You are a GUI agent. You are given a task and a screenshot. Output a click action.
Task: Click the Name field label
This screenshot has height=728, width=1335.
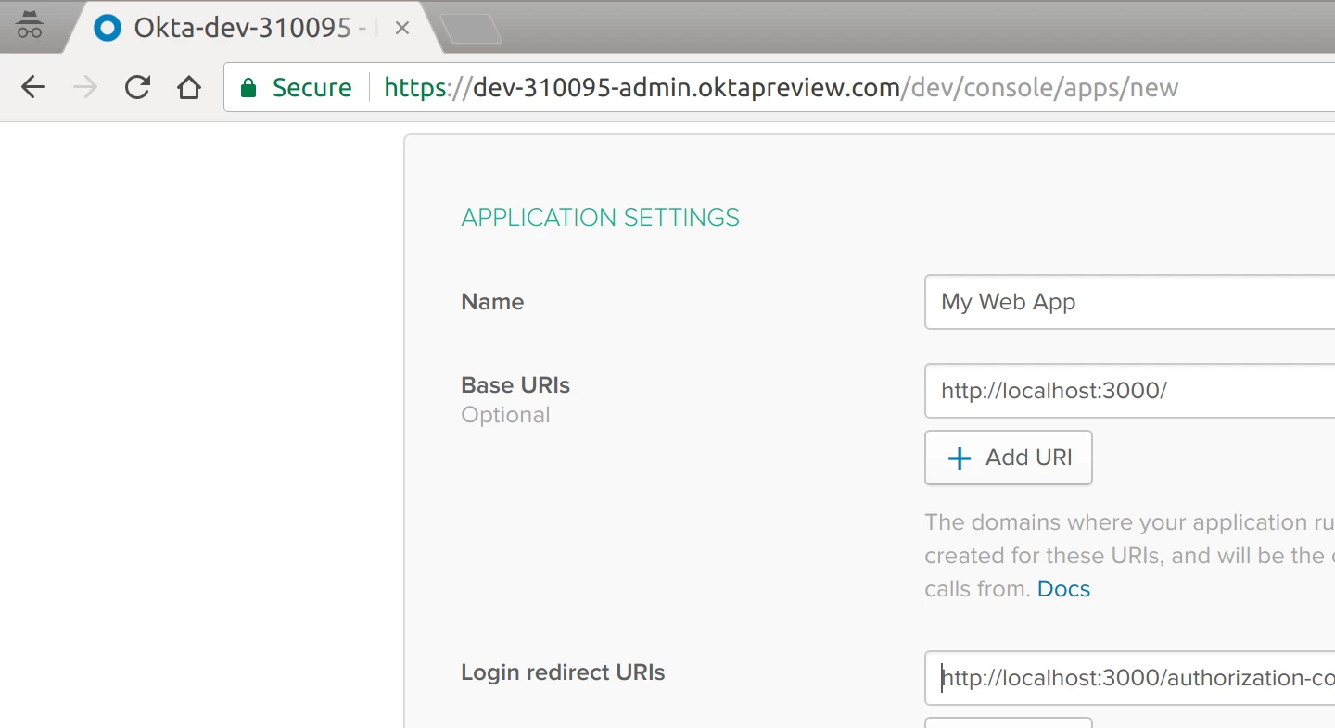click(x=492, y=302)
